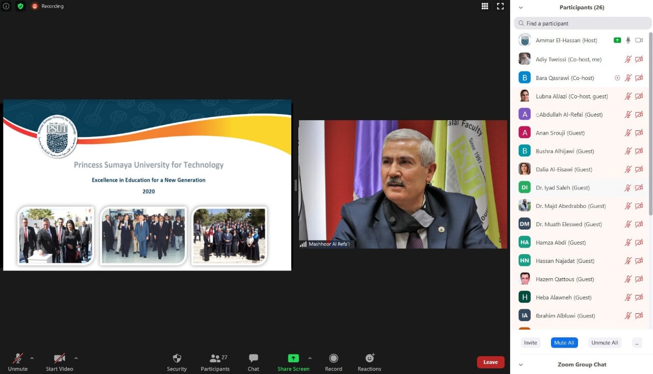
Task: Open Share Screen options caret
Action: coord(310,358)
